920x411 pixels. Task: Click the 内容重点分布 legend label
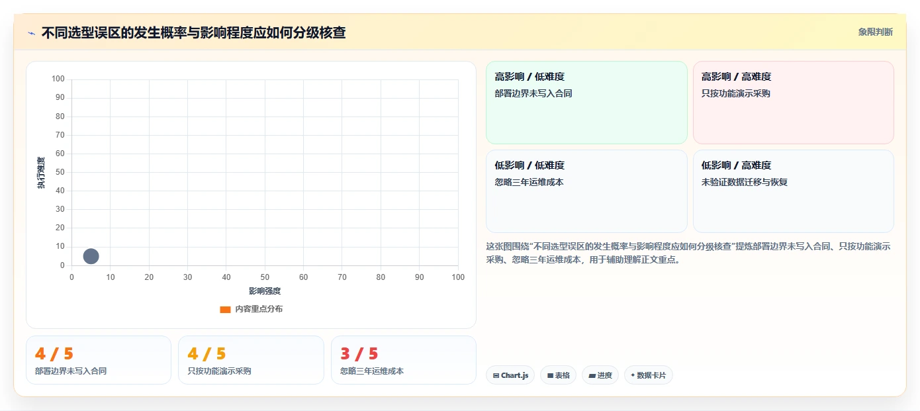click(x=259, y=309)
